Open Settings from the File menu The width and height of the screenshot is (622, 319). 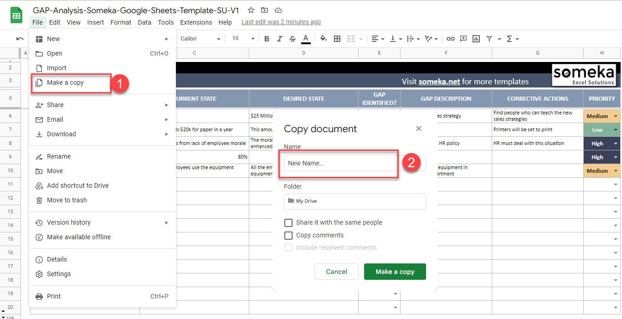tap(103, 274)
